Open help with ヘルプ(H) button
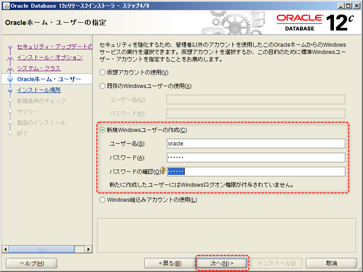Screen dimensions: 363x272 point(31,263)
